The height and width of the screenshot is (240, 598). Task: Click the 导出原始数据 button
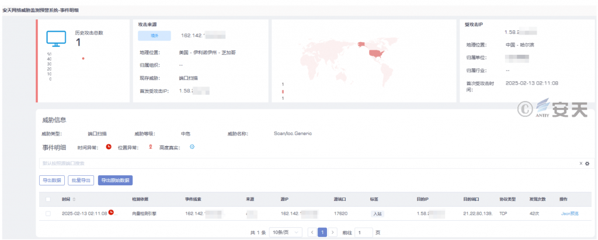(x=116, y=180)
